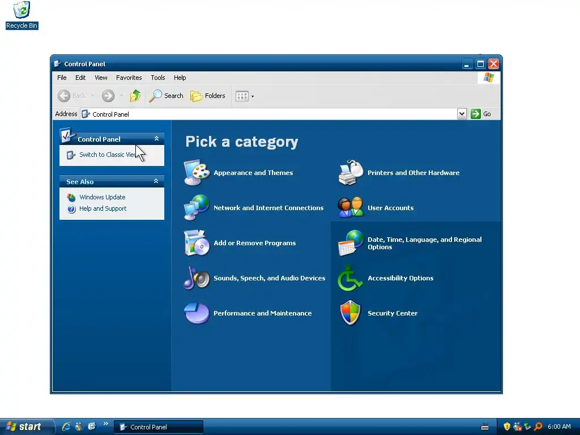Click the orange magnifier tray icon

pos(538,427)
